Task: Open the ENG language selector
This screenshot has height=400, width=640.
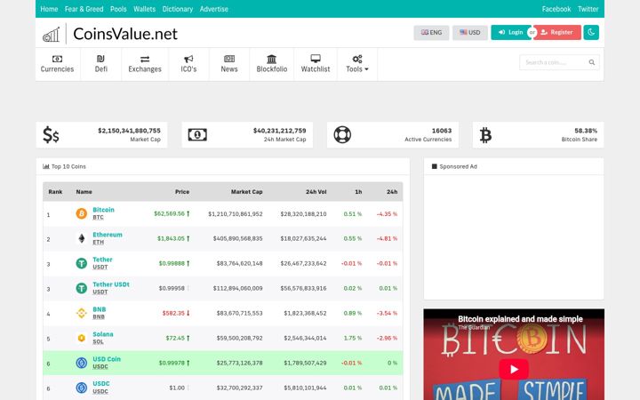Action: (x=431, y=33)
